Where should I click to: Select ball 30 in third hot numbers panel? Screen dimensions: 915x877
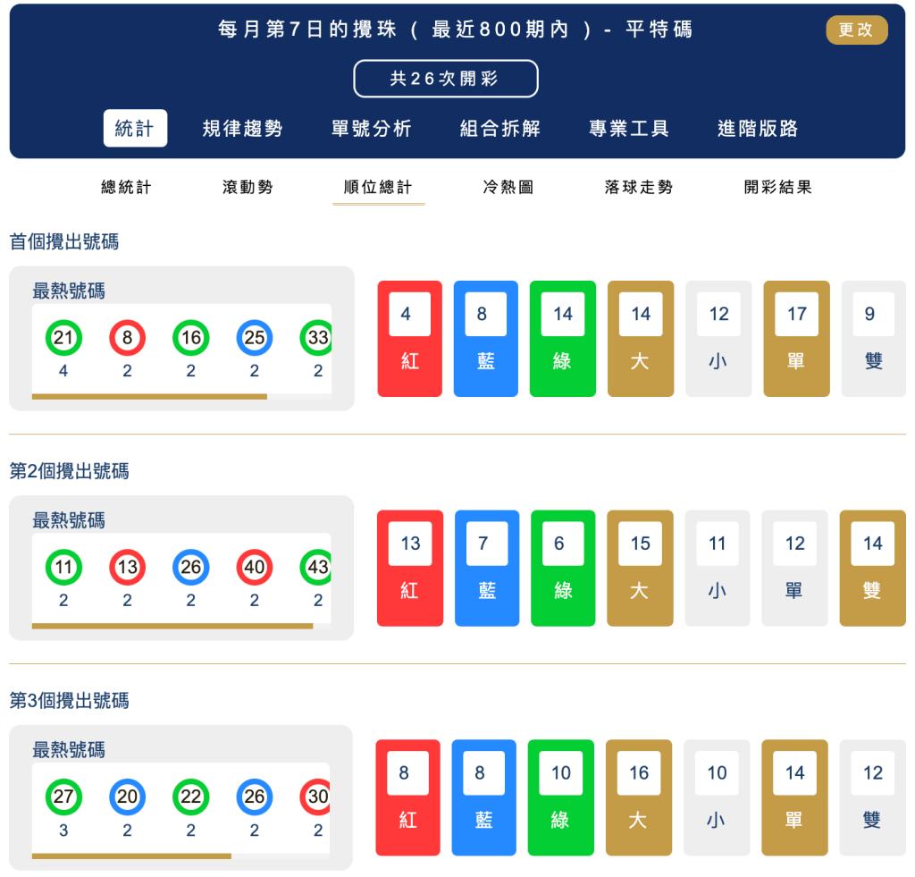317,797
